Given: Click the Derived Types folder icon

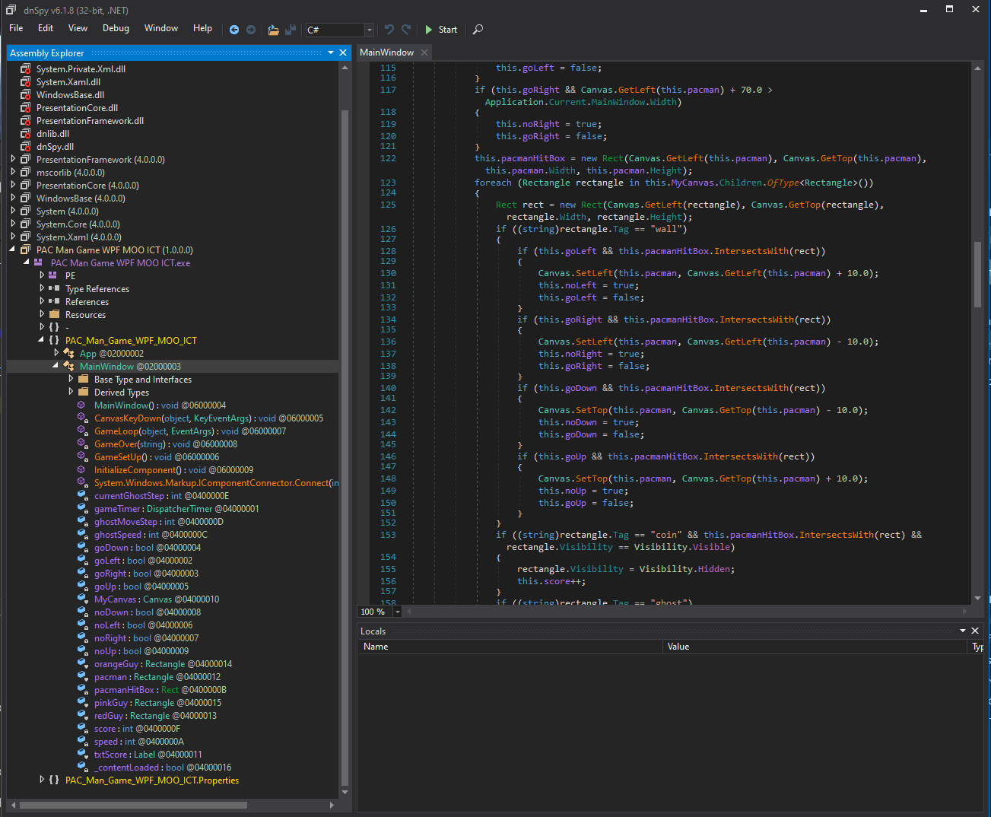Looking at the screenshot, I should [x=83, y=392].
